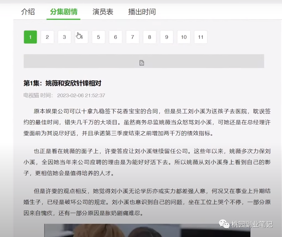Switch to the 演员表 tab

pos(103,12)
